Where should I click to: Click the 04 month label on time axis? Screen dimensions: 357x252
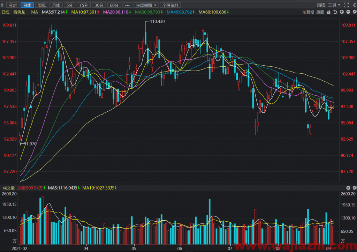point(86,249)
